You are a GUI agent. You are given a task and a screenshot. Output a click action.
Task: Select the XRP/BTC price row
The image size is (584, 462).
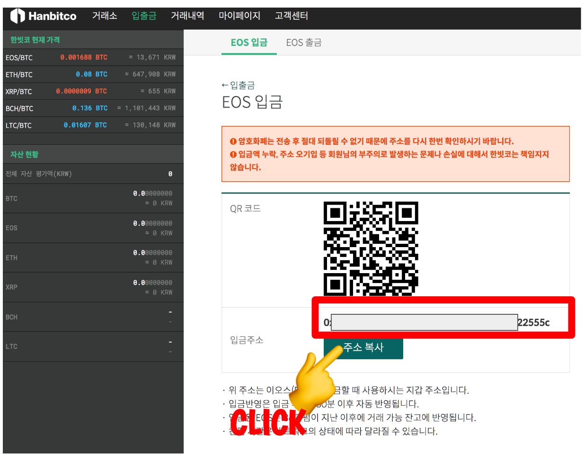(93, 91)
